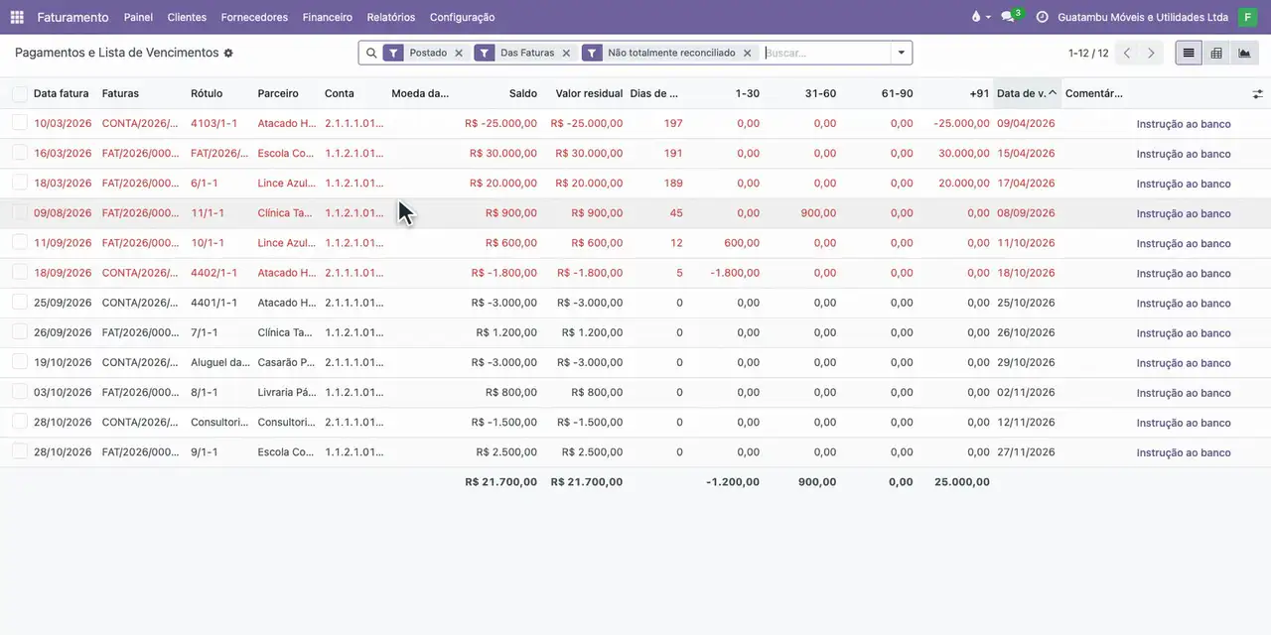Screen dimensions: 1271x635
Task: Open the green F user avatar
Action: click(x=1247, y=17)
